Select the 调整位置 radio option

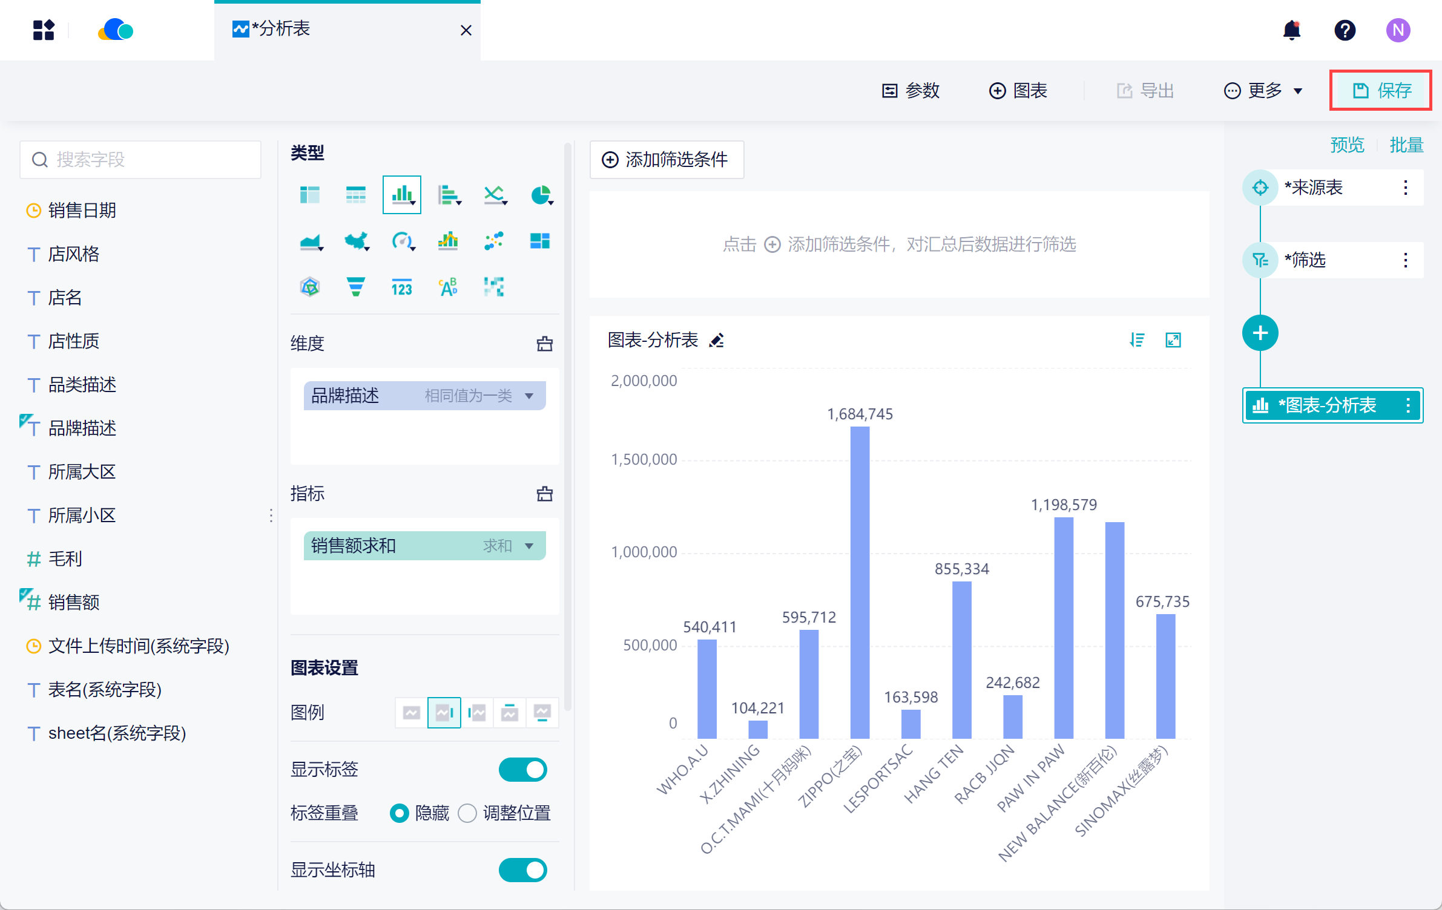[x=467, y=813]
